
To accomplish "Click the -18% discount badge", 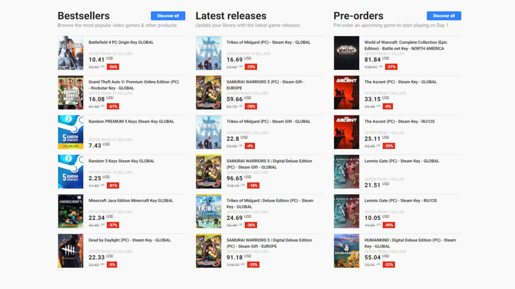I will (x=253, y=186).
